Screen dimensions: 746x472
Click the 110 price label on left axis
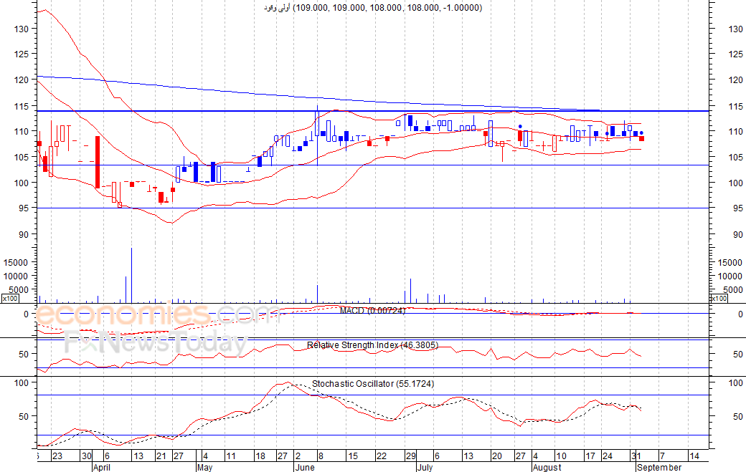[x=22, y=132]
